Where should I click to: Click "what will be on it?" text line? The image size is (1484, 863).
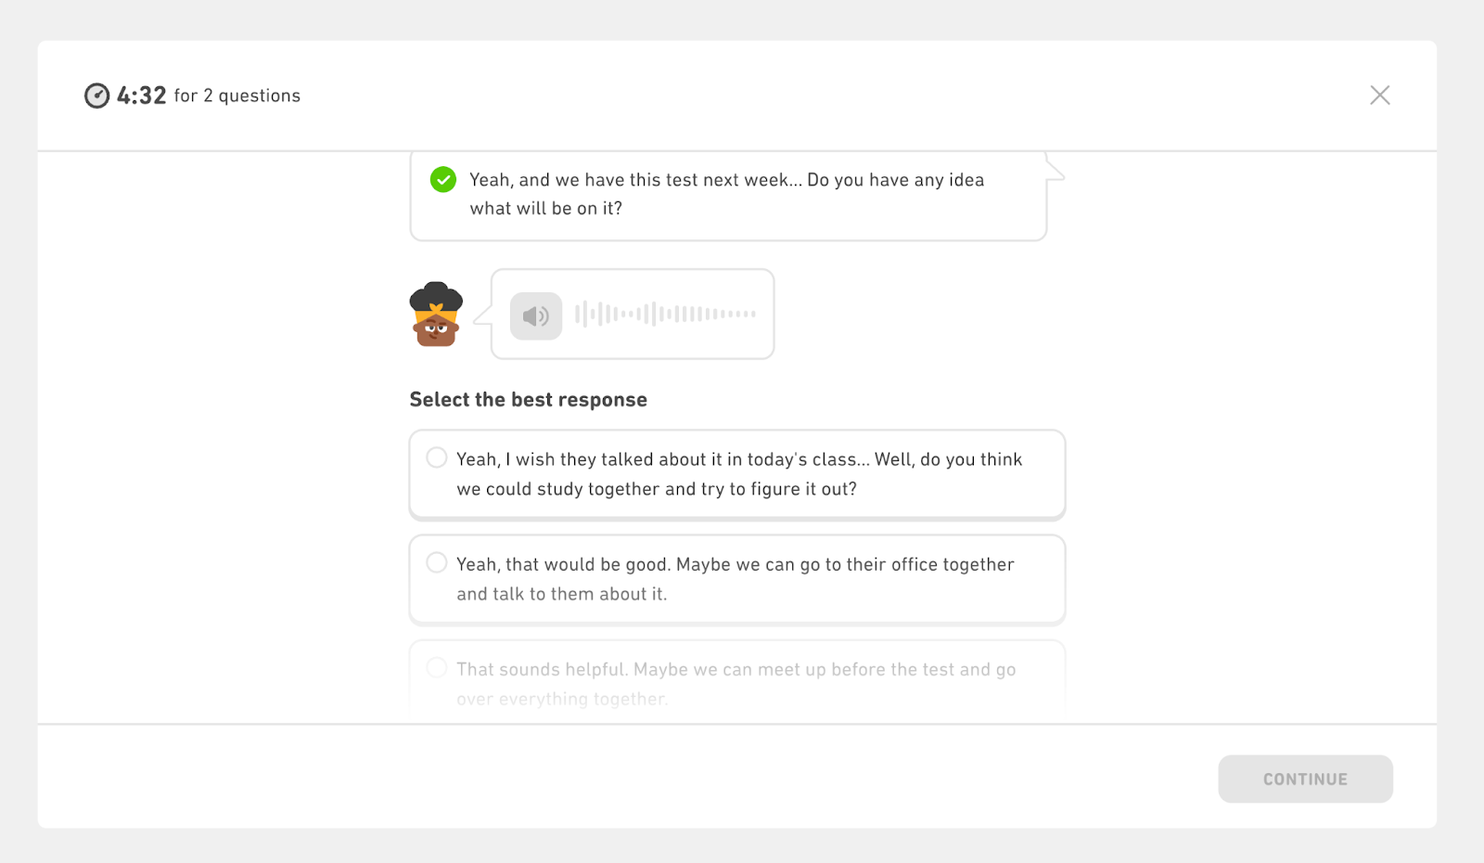545,209
